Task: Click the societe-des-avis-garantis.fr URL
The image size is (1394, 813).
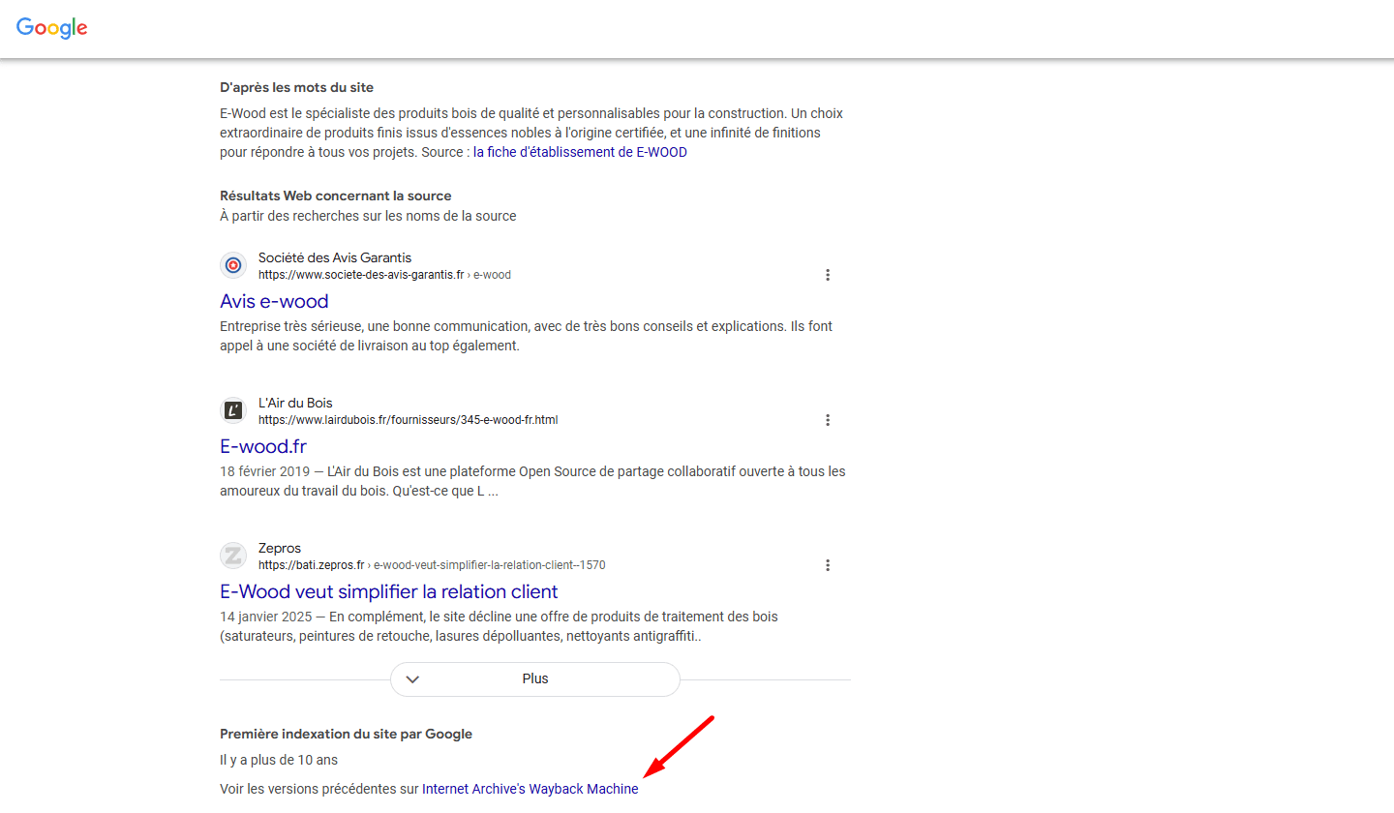Action: 384,275
